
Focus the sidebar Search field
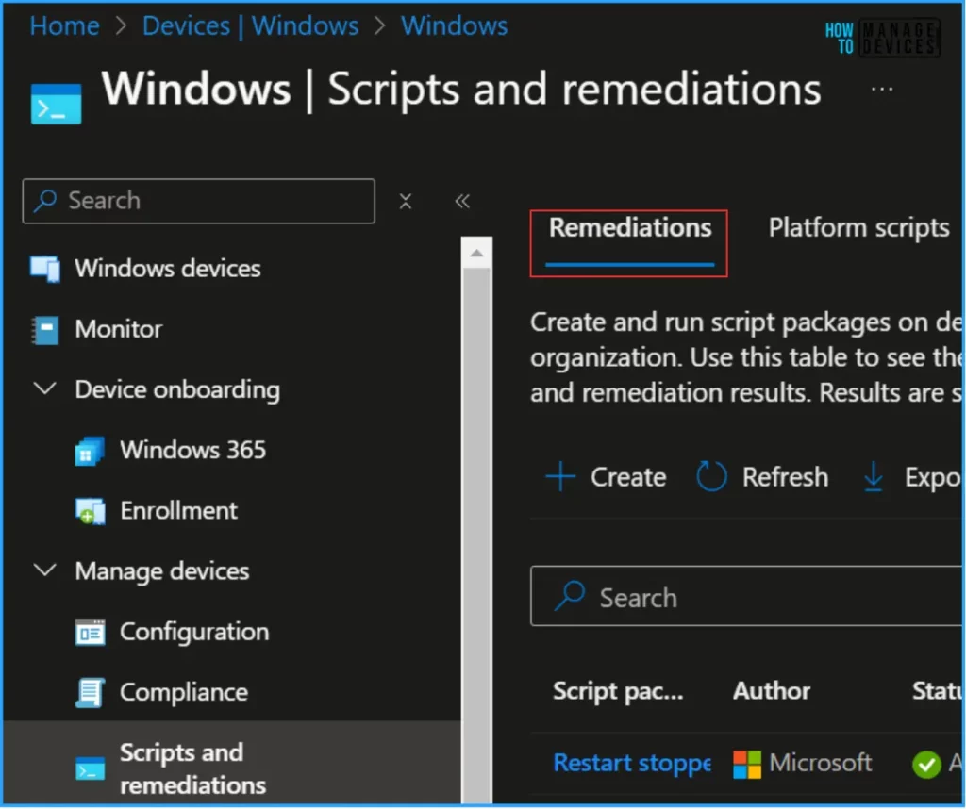click(x=198, y=202)
